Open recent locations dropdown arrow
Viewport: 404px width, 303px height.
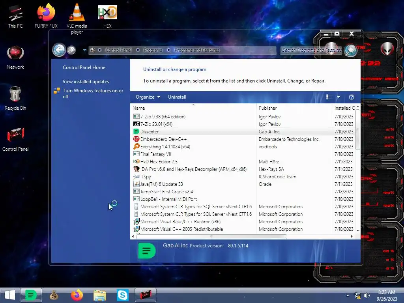(x=84, y=50)
